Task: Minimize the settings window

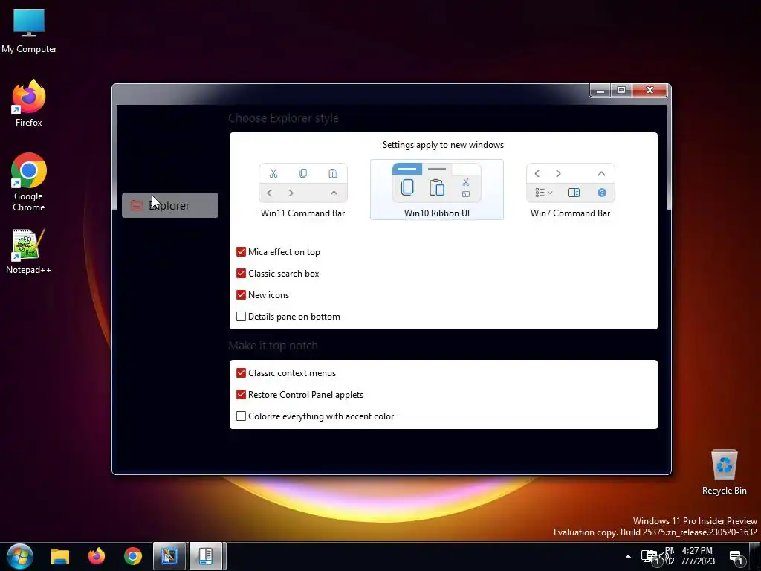Action: 600,90
